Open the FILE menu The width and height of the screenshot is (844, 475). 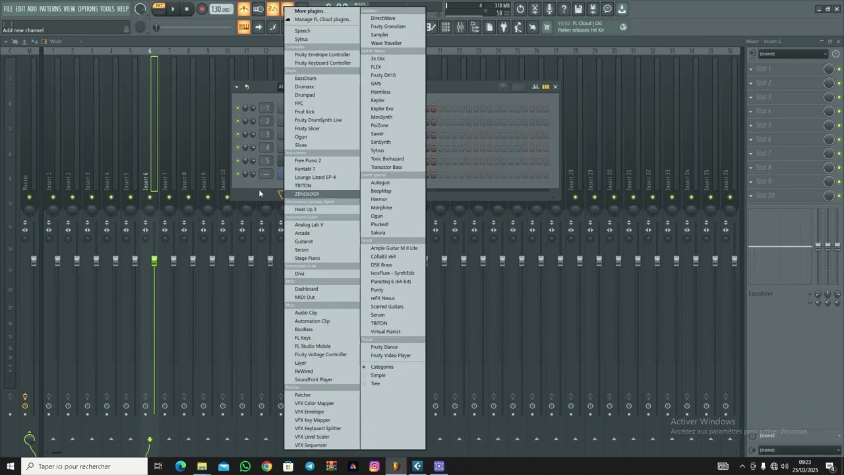(x=9, y=9)
